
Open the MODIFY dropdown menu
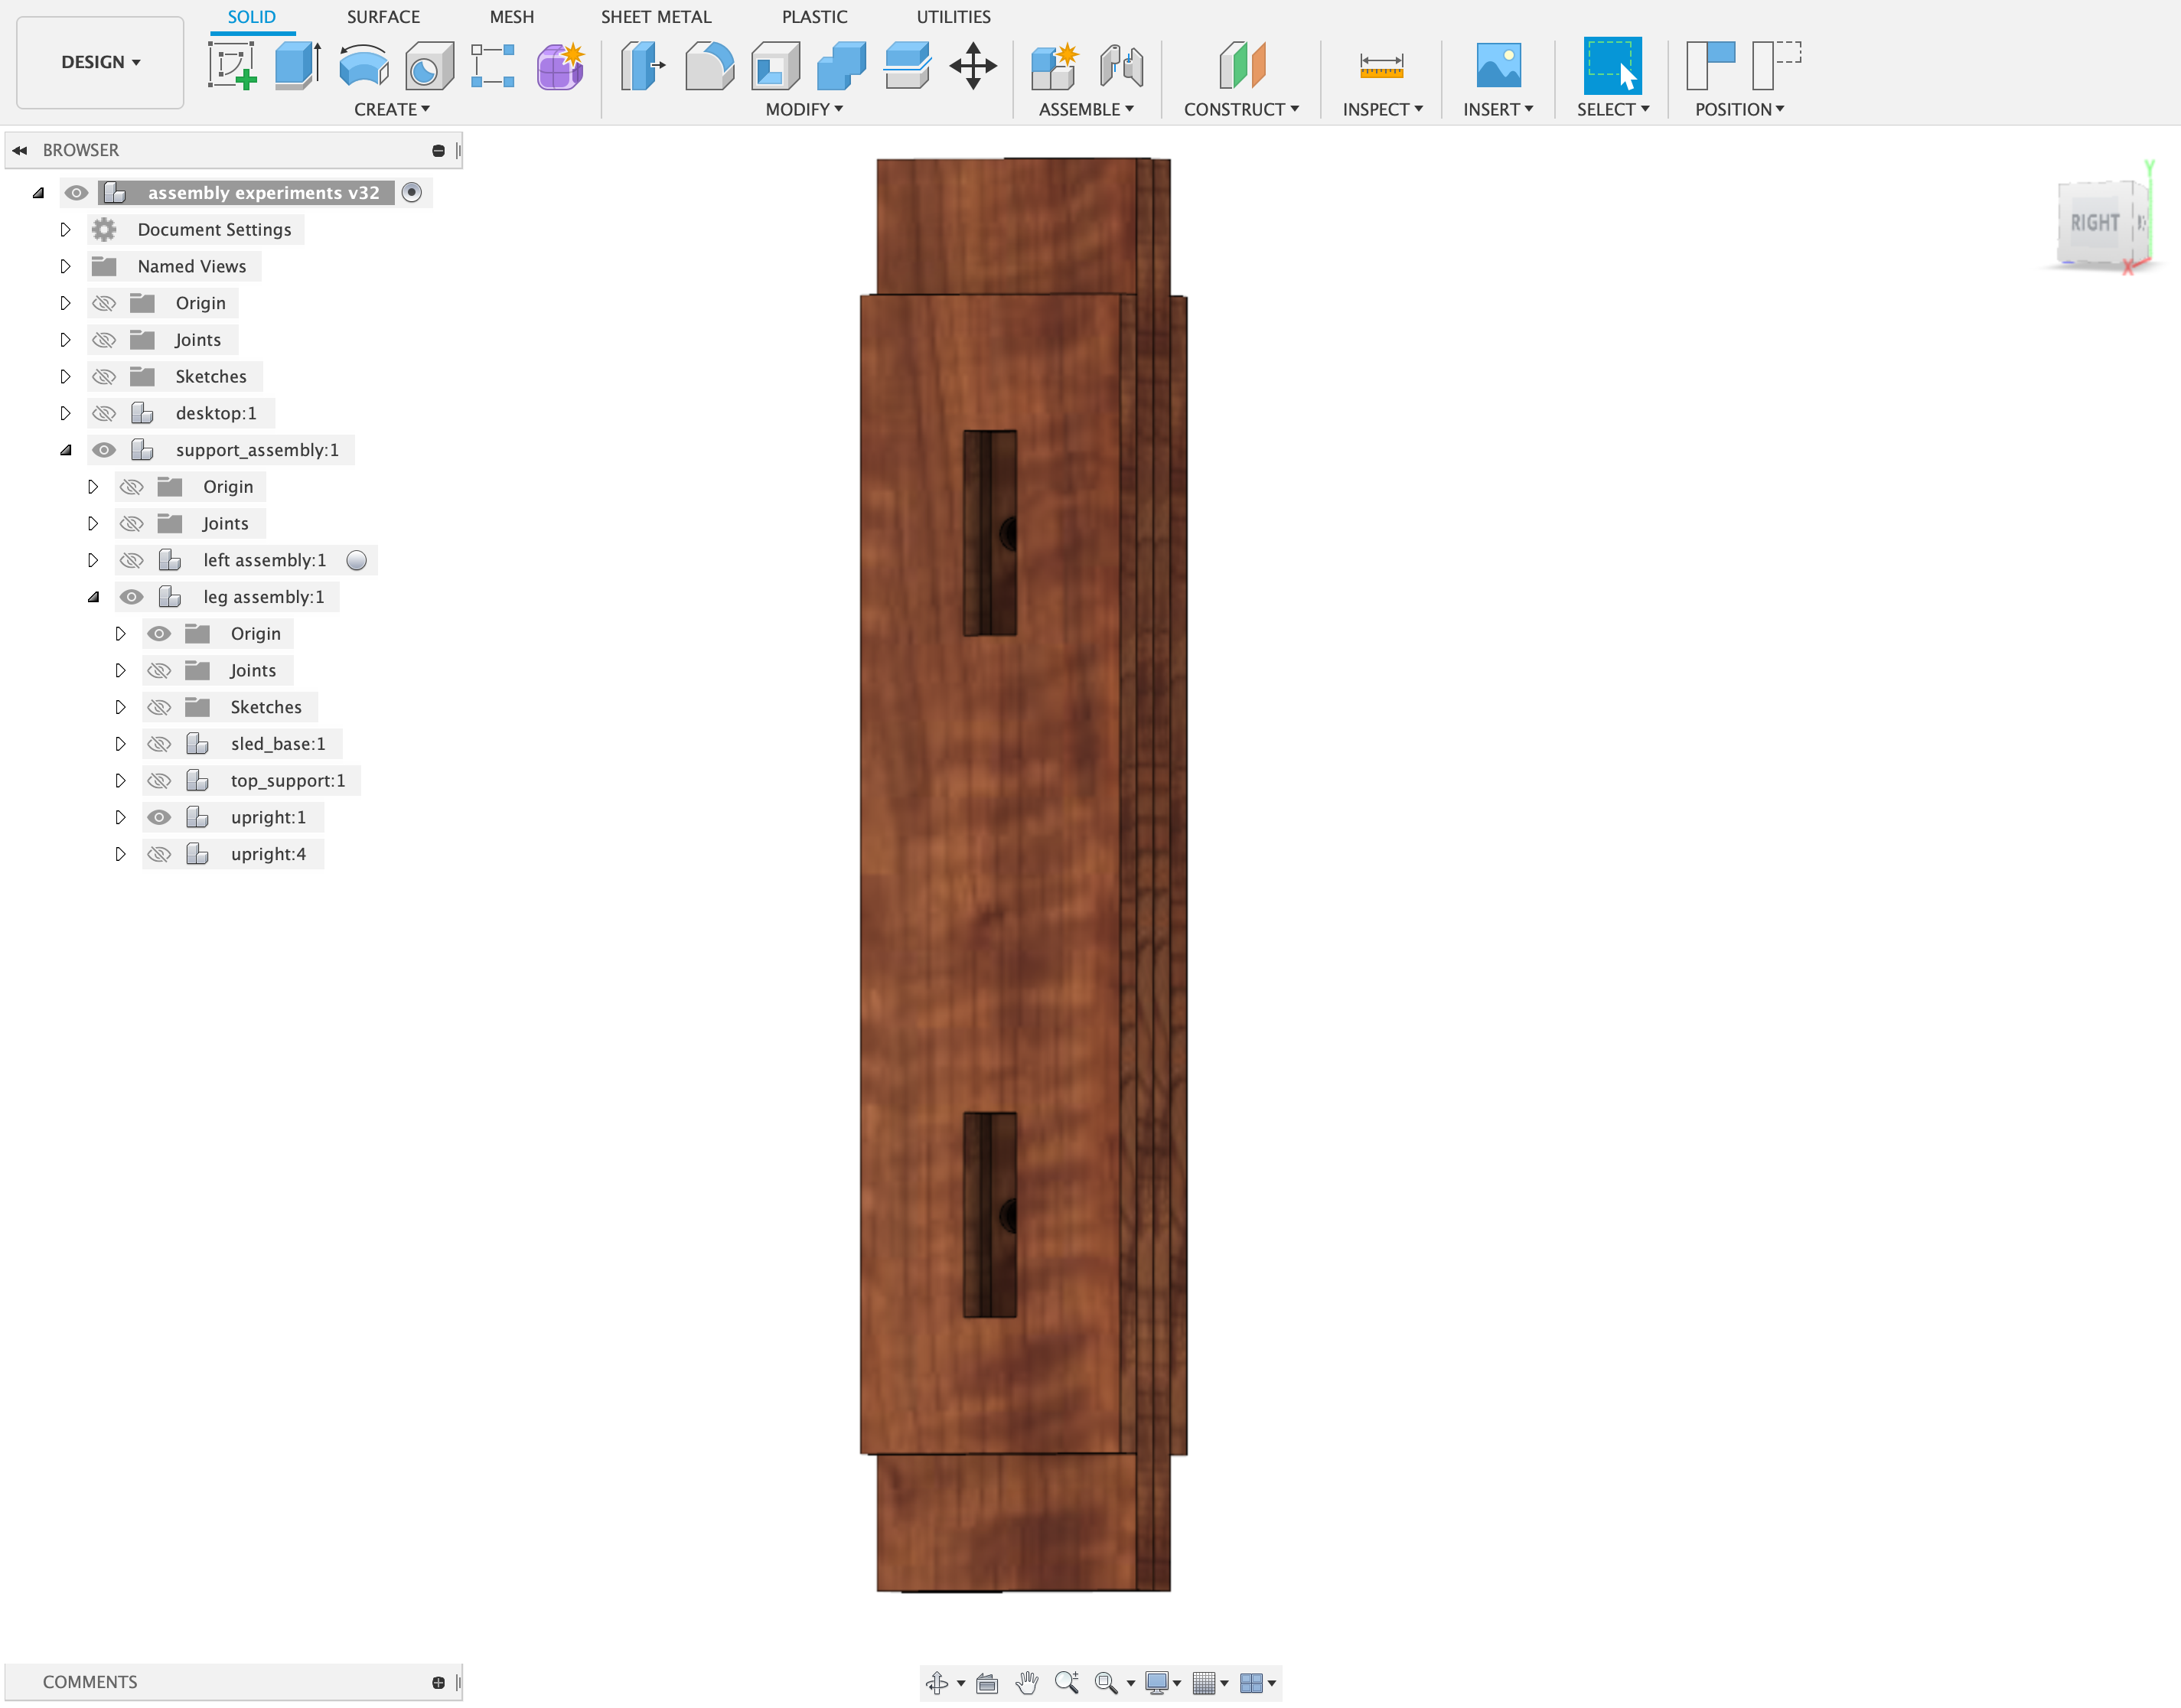pyautogui.click(x=803, y=110)
